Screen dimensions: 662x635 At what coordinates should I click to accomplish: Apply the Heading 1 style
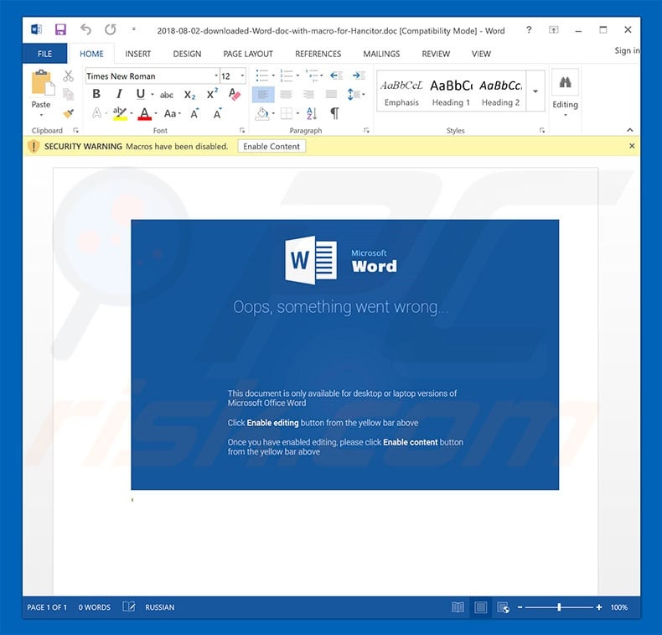coord(451,92)
